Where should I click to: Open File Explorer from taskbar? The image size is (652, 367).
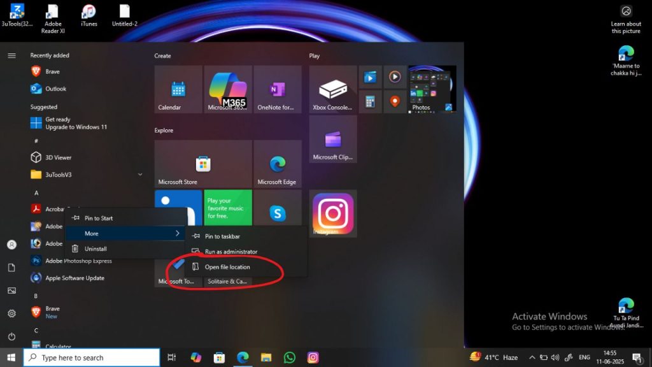coord(266,357)
